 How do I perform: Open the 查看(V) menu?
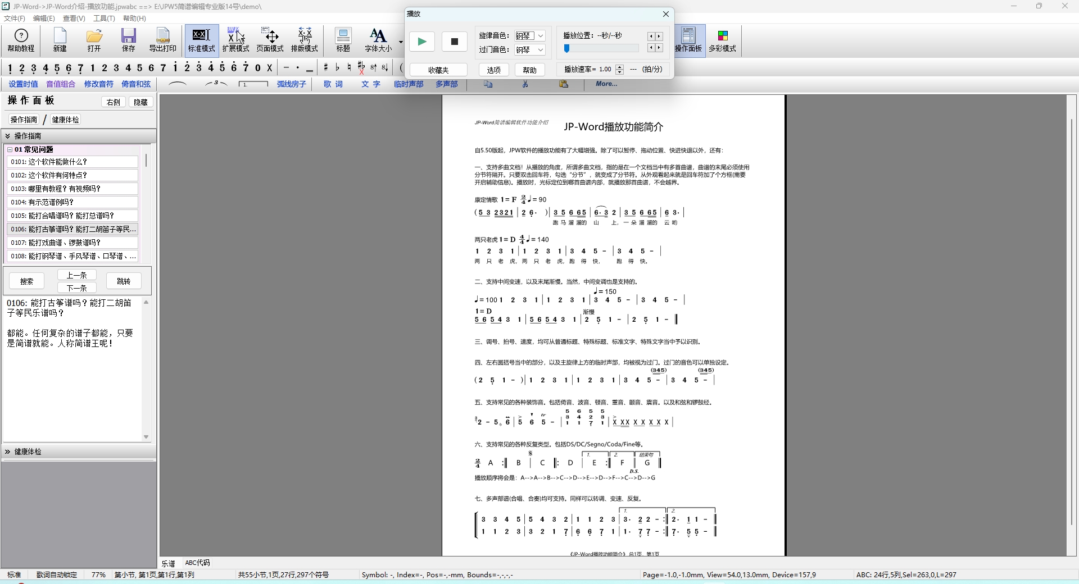74,19
